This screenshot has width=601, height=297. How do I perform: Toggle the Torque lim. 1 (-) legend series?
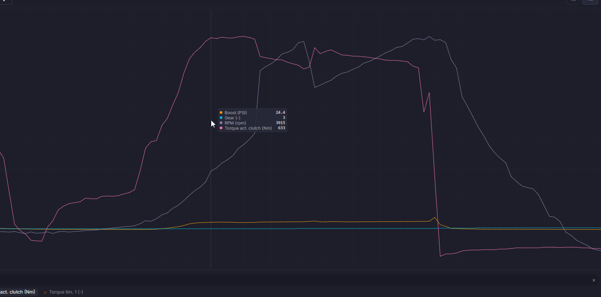(64, 292)
